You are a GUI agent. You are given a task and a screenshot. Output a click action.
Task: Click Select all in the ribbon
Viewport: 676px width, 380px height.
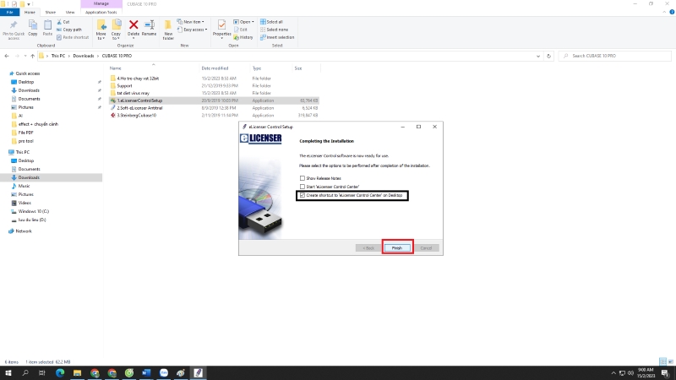[x=271, y=22]
